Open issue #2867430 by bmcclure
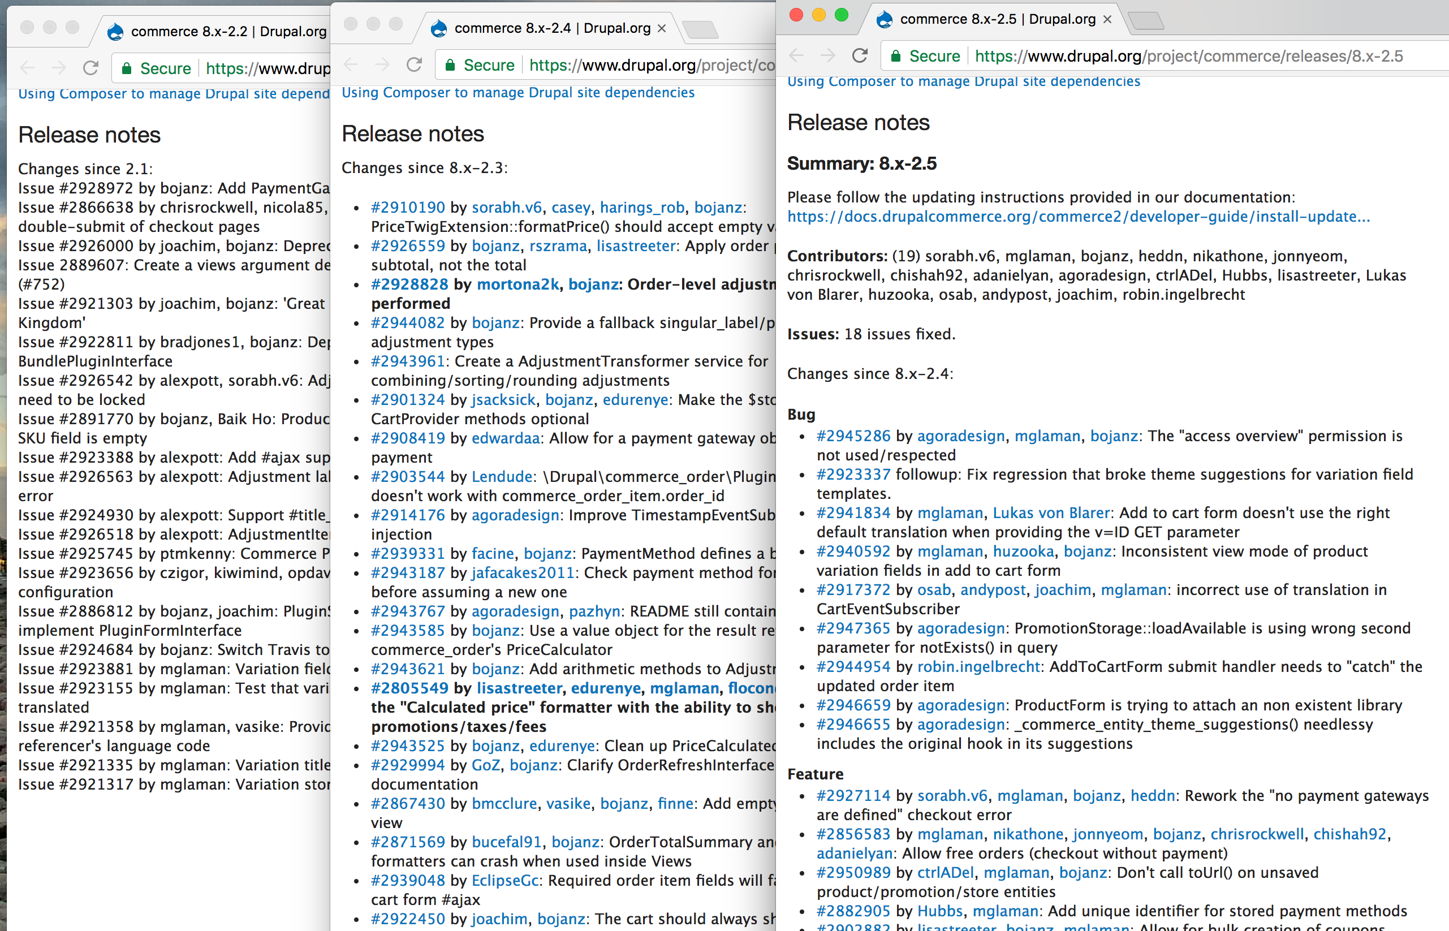Image resolution: width=1449 pixels, height=931 pixels. tap(407, 803)
